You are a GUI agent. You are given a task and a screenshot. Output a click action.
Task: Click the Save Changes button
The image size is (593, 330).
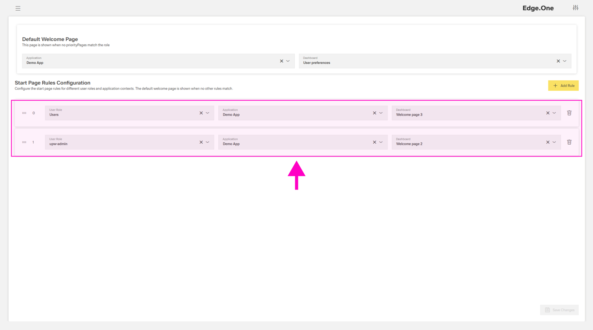coord(559,310)
